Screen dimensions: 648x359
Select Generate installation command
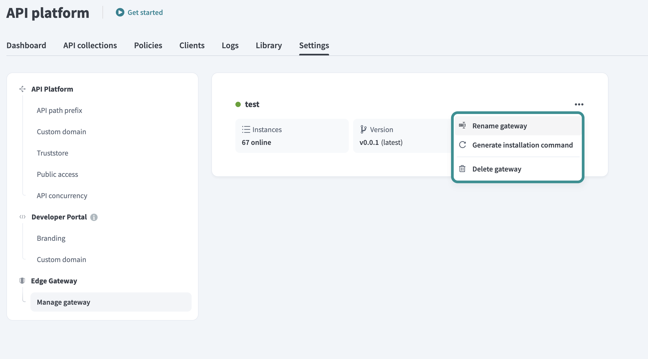pos(522,145)
